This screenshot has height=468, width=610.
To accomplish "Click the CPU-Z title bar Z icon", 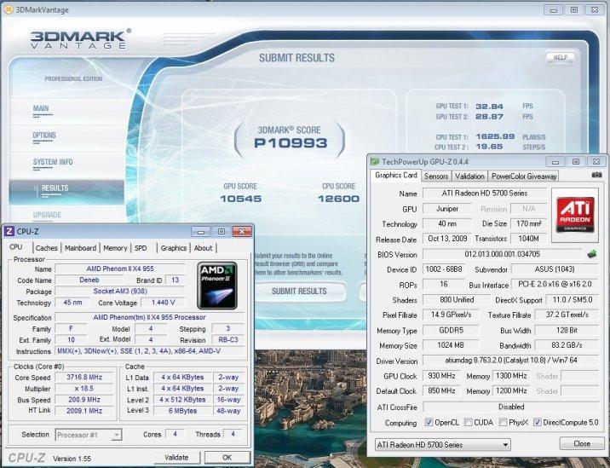I will [x=9, y=231].
